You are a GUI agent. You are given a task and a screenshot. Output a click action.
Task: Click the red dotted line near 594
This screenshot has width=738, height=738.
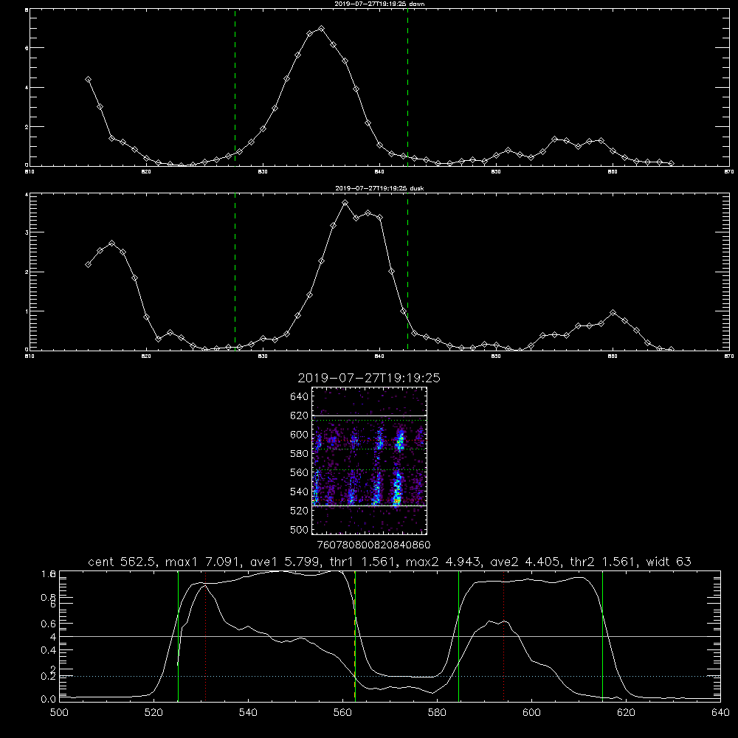[x=503, y=635]
